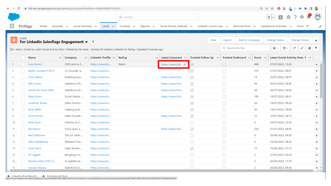Click browser reload button
Image resolution: width=331 pixels, height=186 pixels.
(x=19, y=8)
